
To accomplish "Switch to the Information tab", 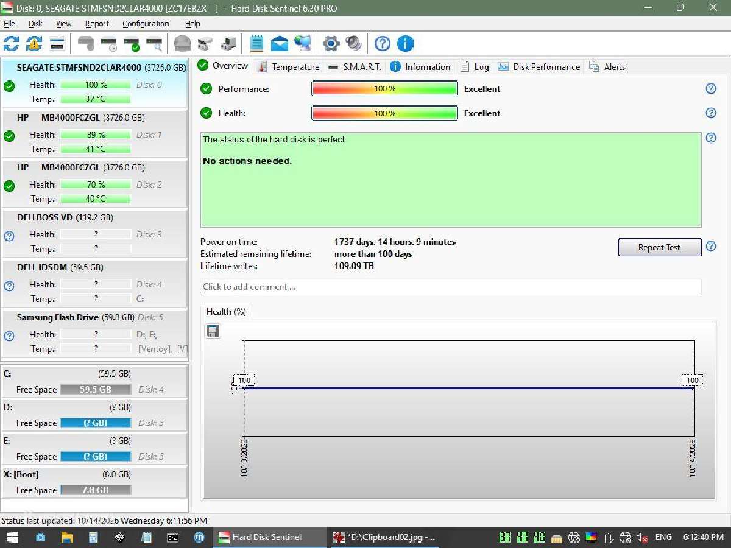I will [420, 67].
